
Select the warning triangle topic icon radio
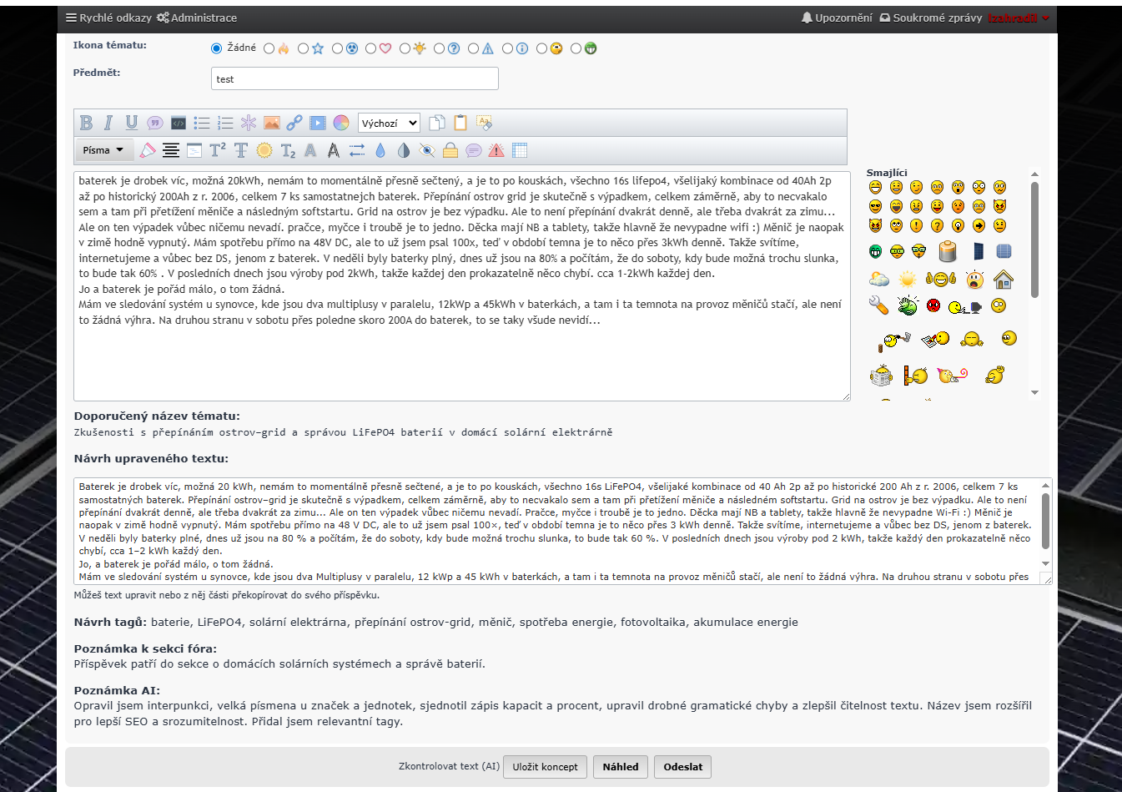473,48
